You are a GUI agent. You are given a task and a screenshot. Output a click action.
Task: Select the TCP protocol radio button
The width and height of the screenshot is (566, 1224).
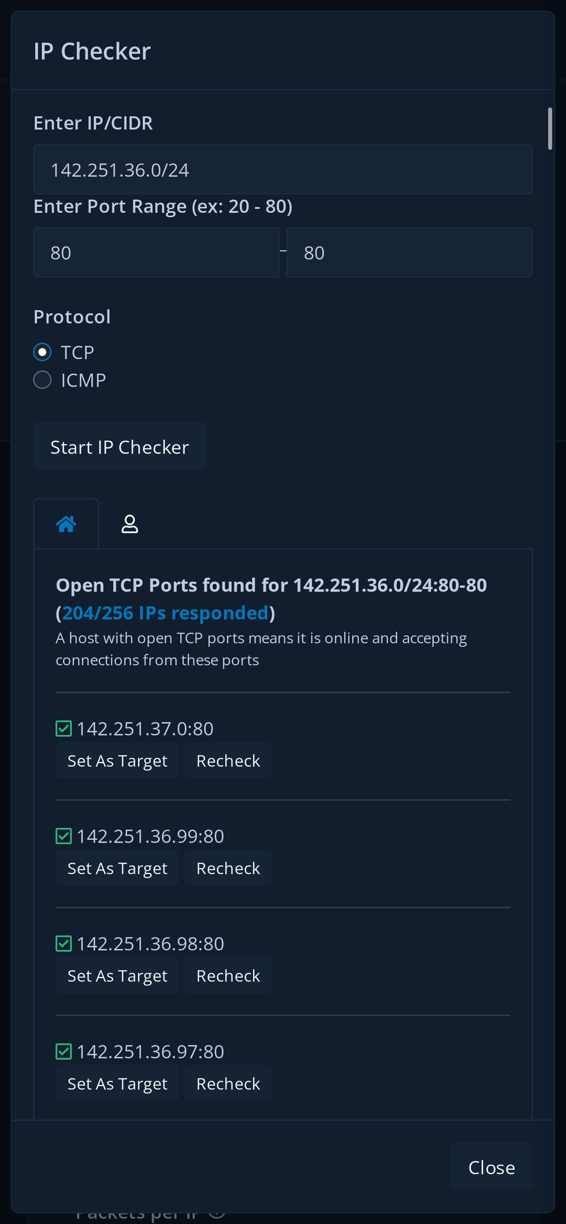pyautogui.click(x=42, y=352)
